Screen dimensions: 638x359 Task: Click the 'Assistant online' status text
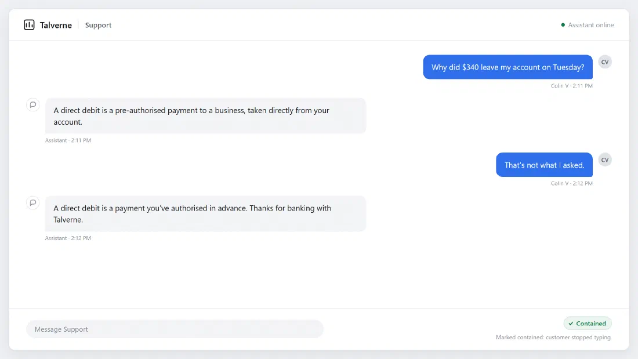591,25
